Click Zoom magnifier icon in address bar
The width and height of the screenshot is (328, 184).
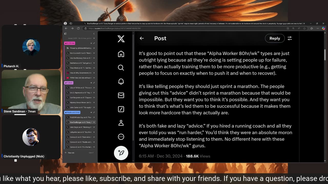293,28
